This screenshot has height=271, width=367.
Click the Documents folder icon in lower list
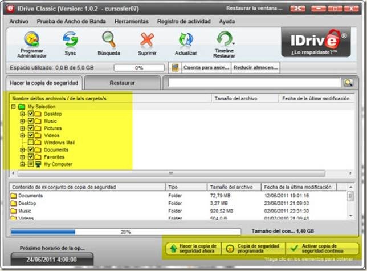pyautogui.click(x=14, y=196)
